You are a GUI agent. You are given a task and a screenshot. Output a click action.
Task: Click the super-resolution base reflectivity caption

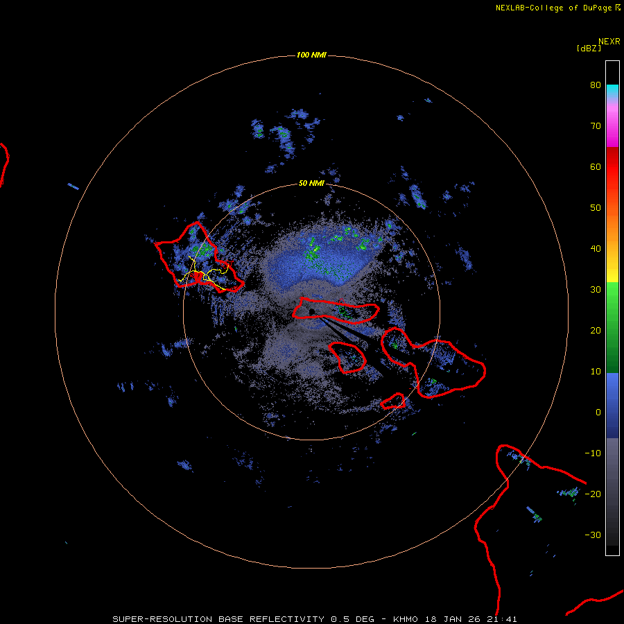point(315,619)
